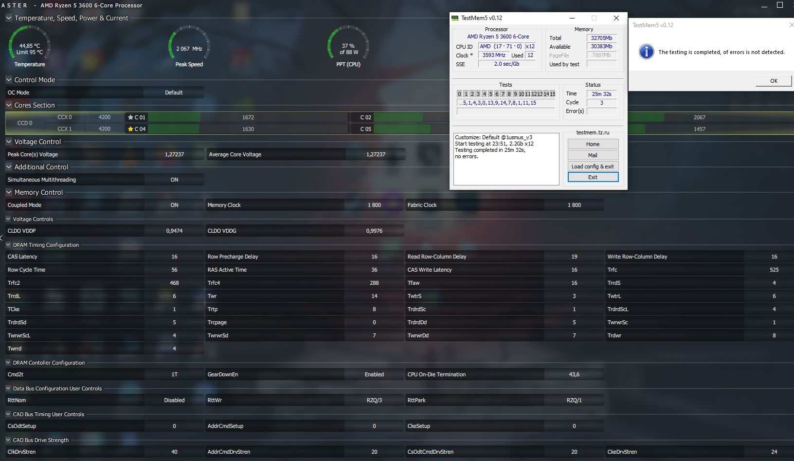794x461 pixels.
Task: Click the C 02 core frequency bar
Action: pos(411,117)
